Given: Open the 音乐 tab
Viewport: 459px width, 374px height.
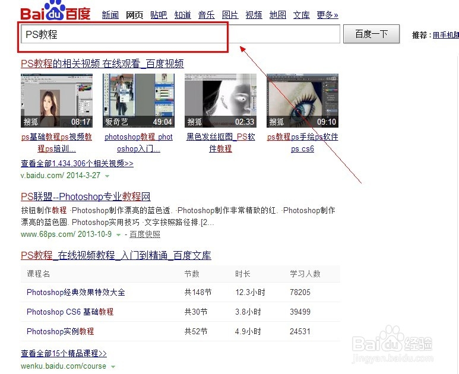Looking at the screenshot, I should click(x=207, y=15).
